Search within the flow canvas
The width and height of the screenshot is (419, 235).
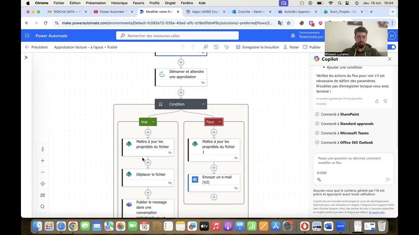pyautogui.click(x=43, y=207)
